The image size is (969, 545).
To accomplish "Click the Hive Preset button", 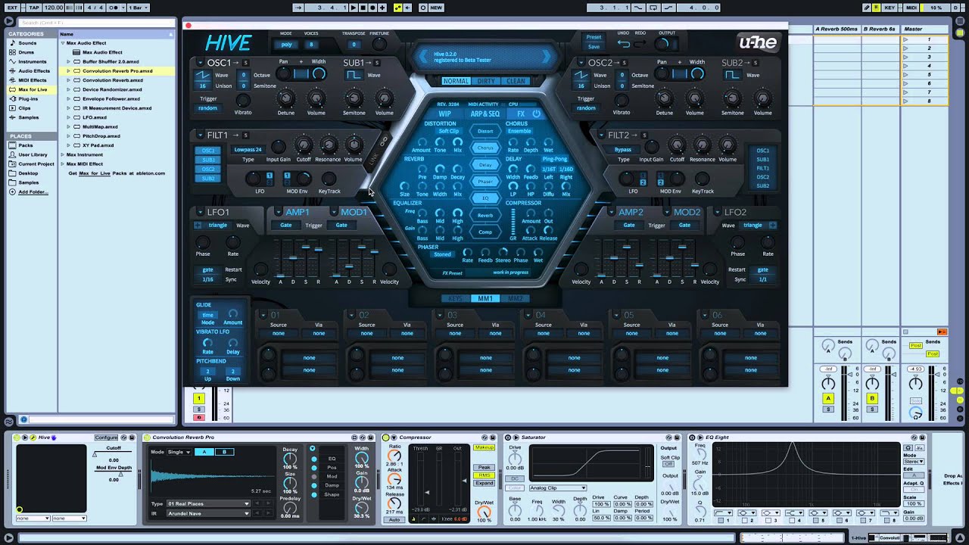I will 594,37.
